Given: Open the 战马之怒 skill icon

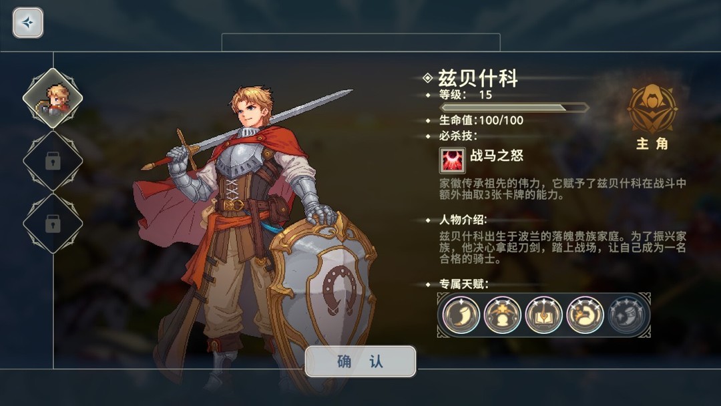Looking at the screenshot, I should pyautogui.click(x=452, y=160).
